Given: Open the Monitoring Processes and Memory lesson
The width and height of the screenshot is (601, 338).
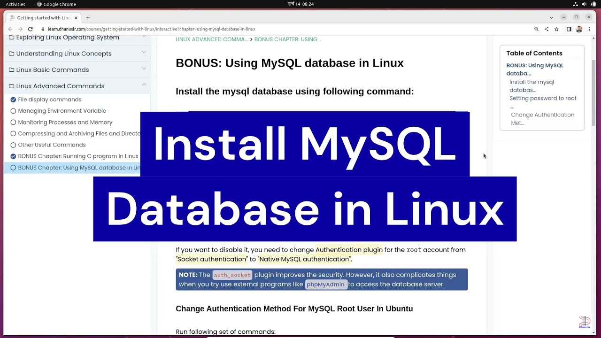Looking at the screenshot, I should [65, 123].
